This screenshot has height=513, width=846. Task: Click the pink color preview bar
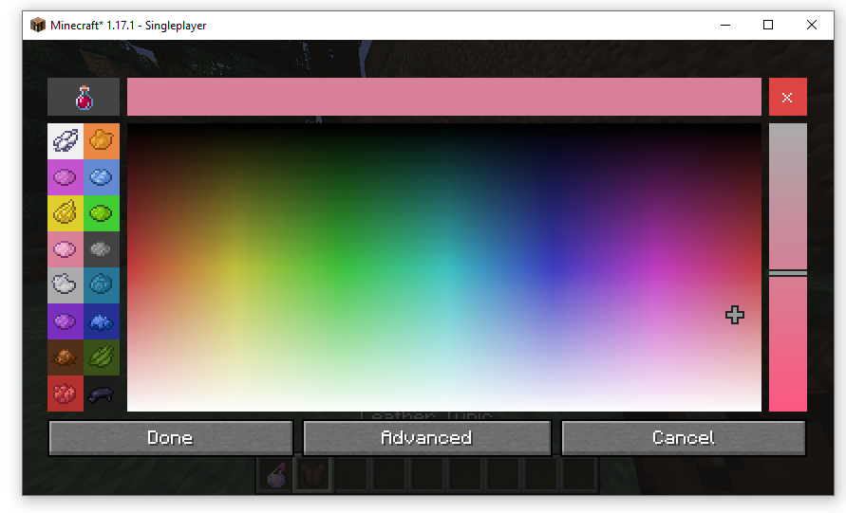[x=444, y=97]
